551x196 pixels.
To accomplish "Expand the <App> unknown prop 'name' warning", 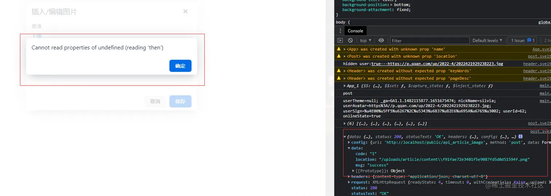I will click(x=345, y=49).
